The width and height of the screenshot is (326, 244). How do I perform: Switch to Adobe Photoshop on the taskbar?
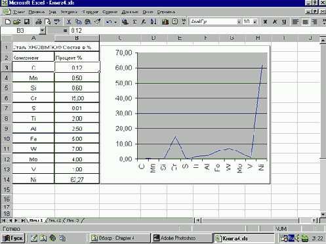click(x=182, y=238)
